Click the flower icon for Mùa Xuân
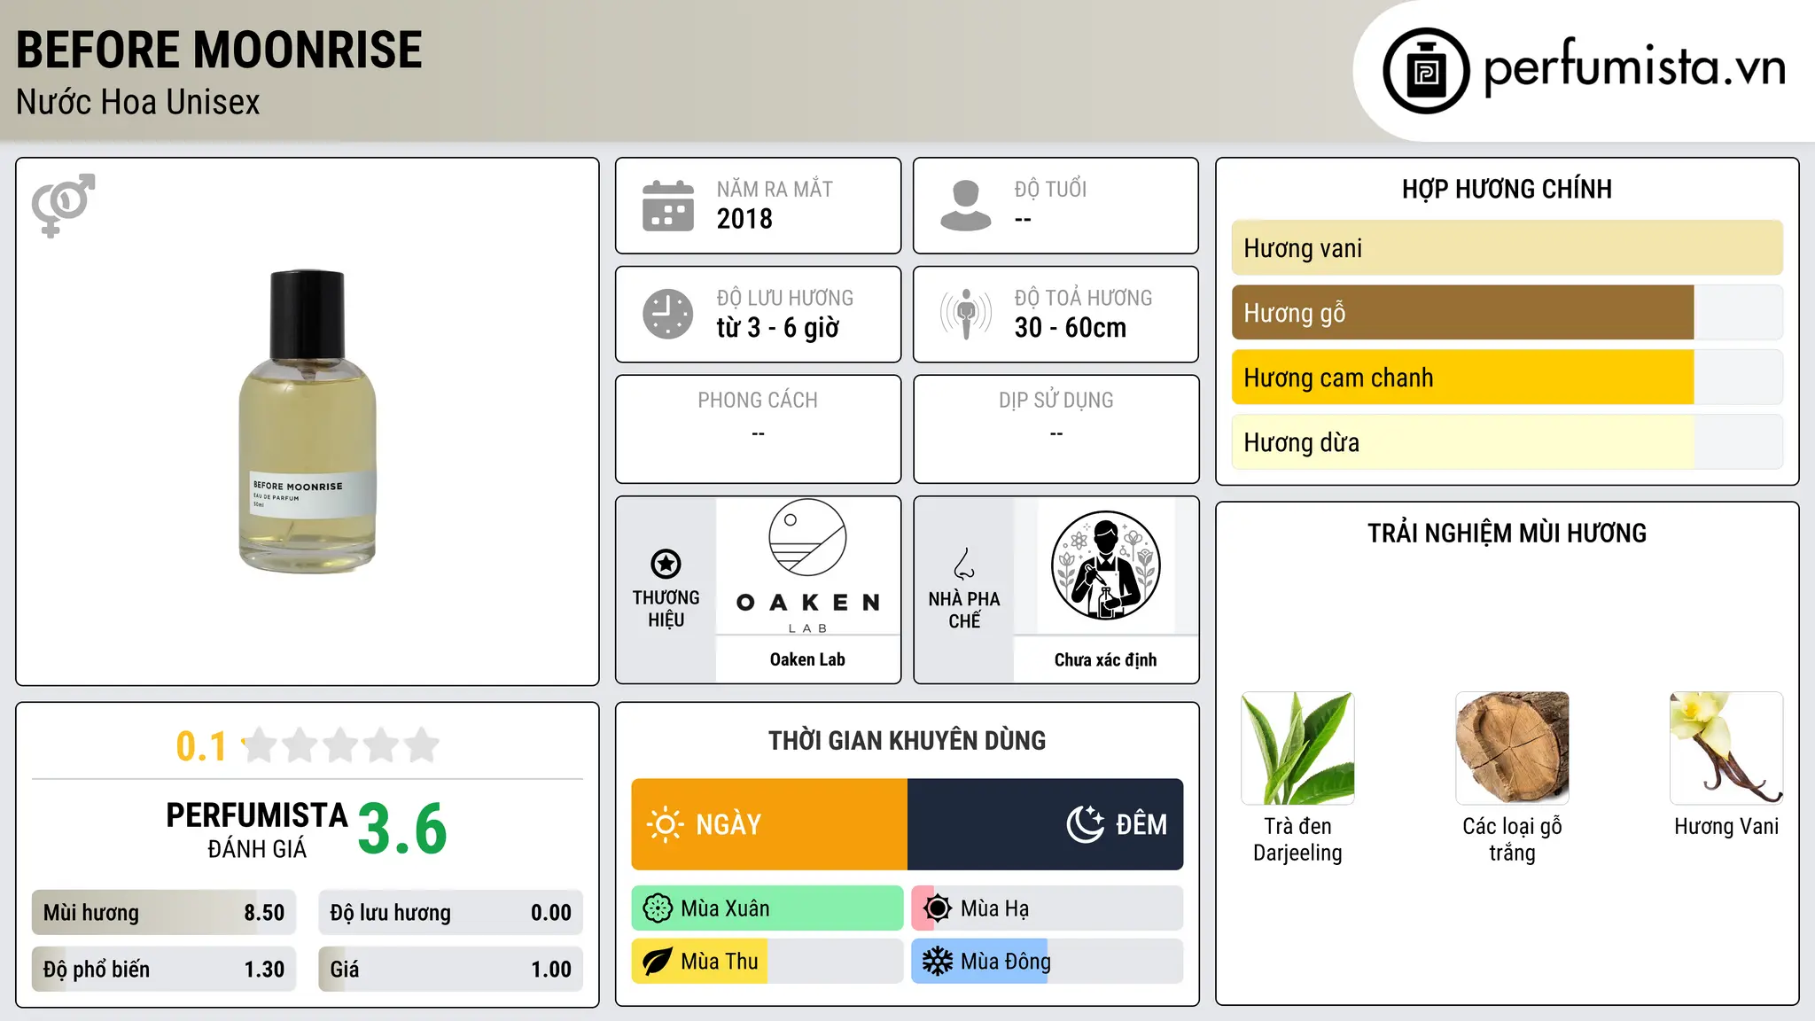This screenshot has height=1021, width=1815. [x=658, y=908]
